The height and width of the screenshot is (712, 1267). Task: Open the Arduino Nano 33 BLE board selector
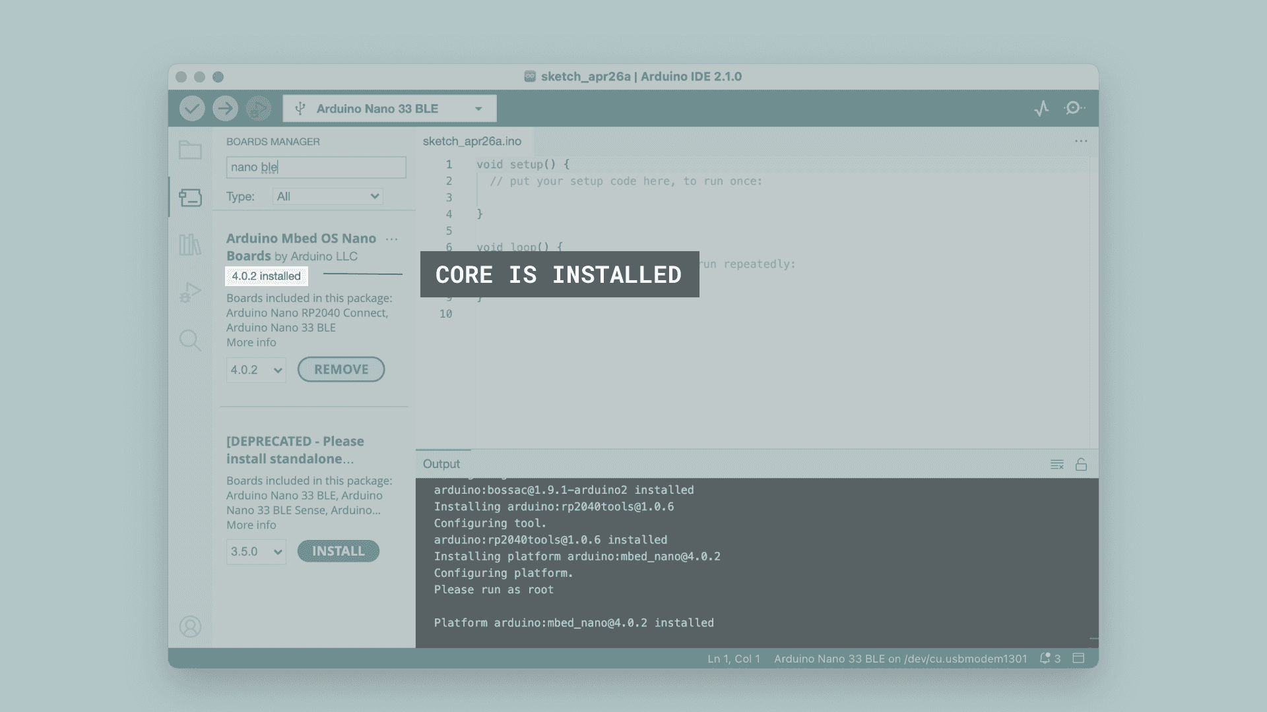[x=389, y=108]
